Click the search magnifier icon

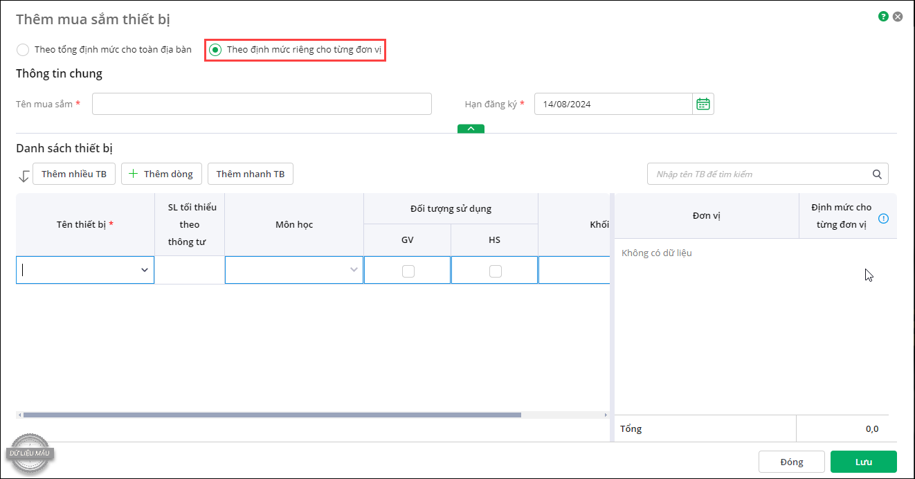tap(877, 174)
